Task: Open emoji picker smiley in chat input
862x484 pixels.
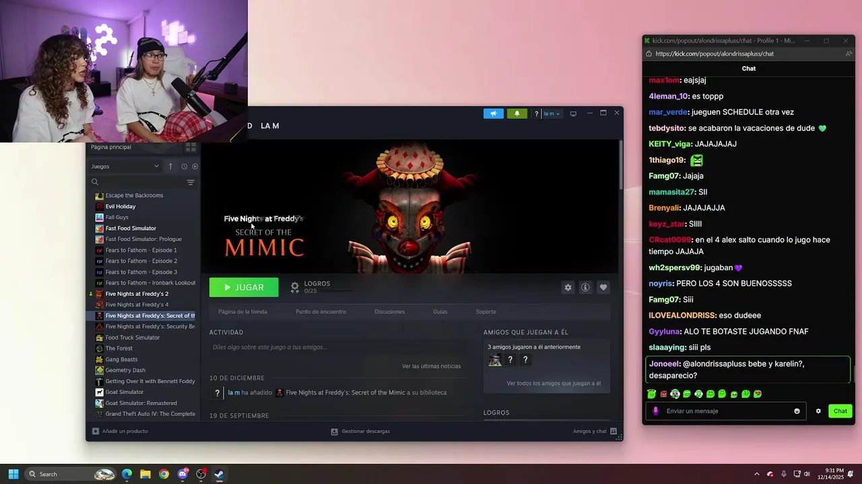Action: 797,411
